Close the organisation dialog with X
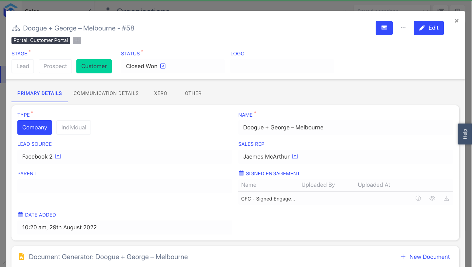Image resolution: width=472 pixels, height=267 pixels. click(x=457, y=21)
